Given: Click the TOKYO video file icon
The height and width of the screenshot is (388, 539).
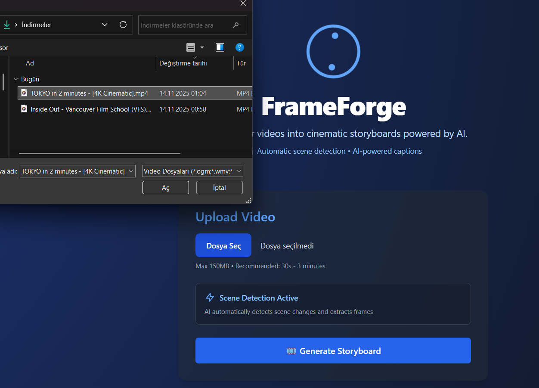Looking at the screenshot, I should [x=24, y=93].
